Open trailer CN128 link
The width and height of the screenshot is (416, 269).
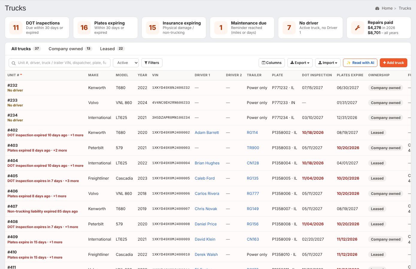[x=253, y=163]
